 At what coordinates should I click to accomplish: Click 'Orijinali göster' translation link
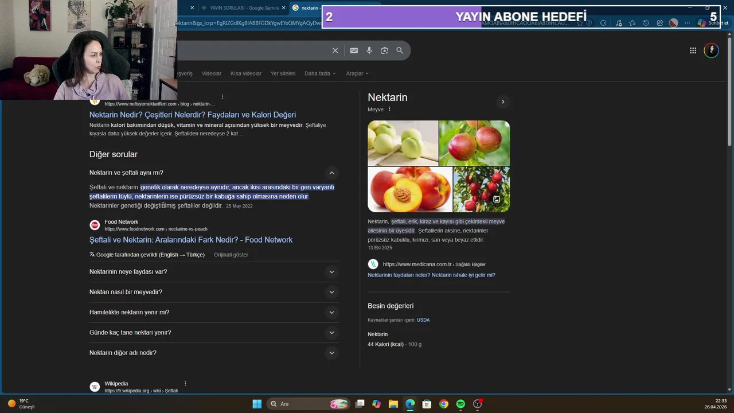pos(231,255)
